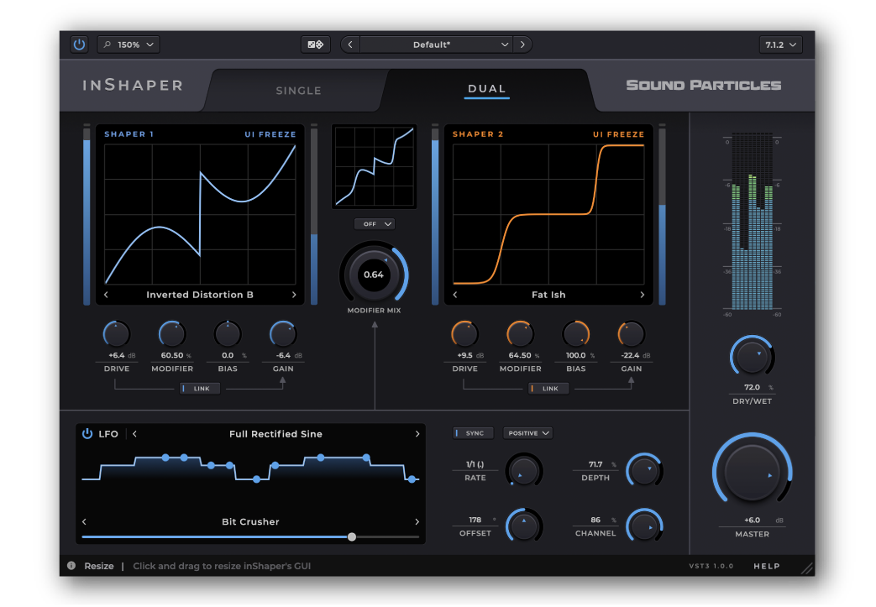This screenshot has height=607, width=876.
Task: Click the resize handle in corner
Action: coord(806,568)
